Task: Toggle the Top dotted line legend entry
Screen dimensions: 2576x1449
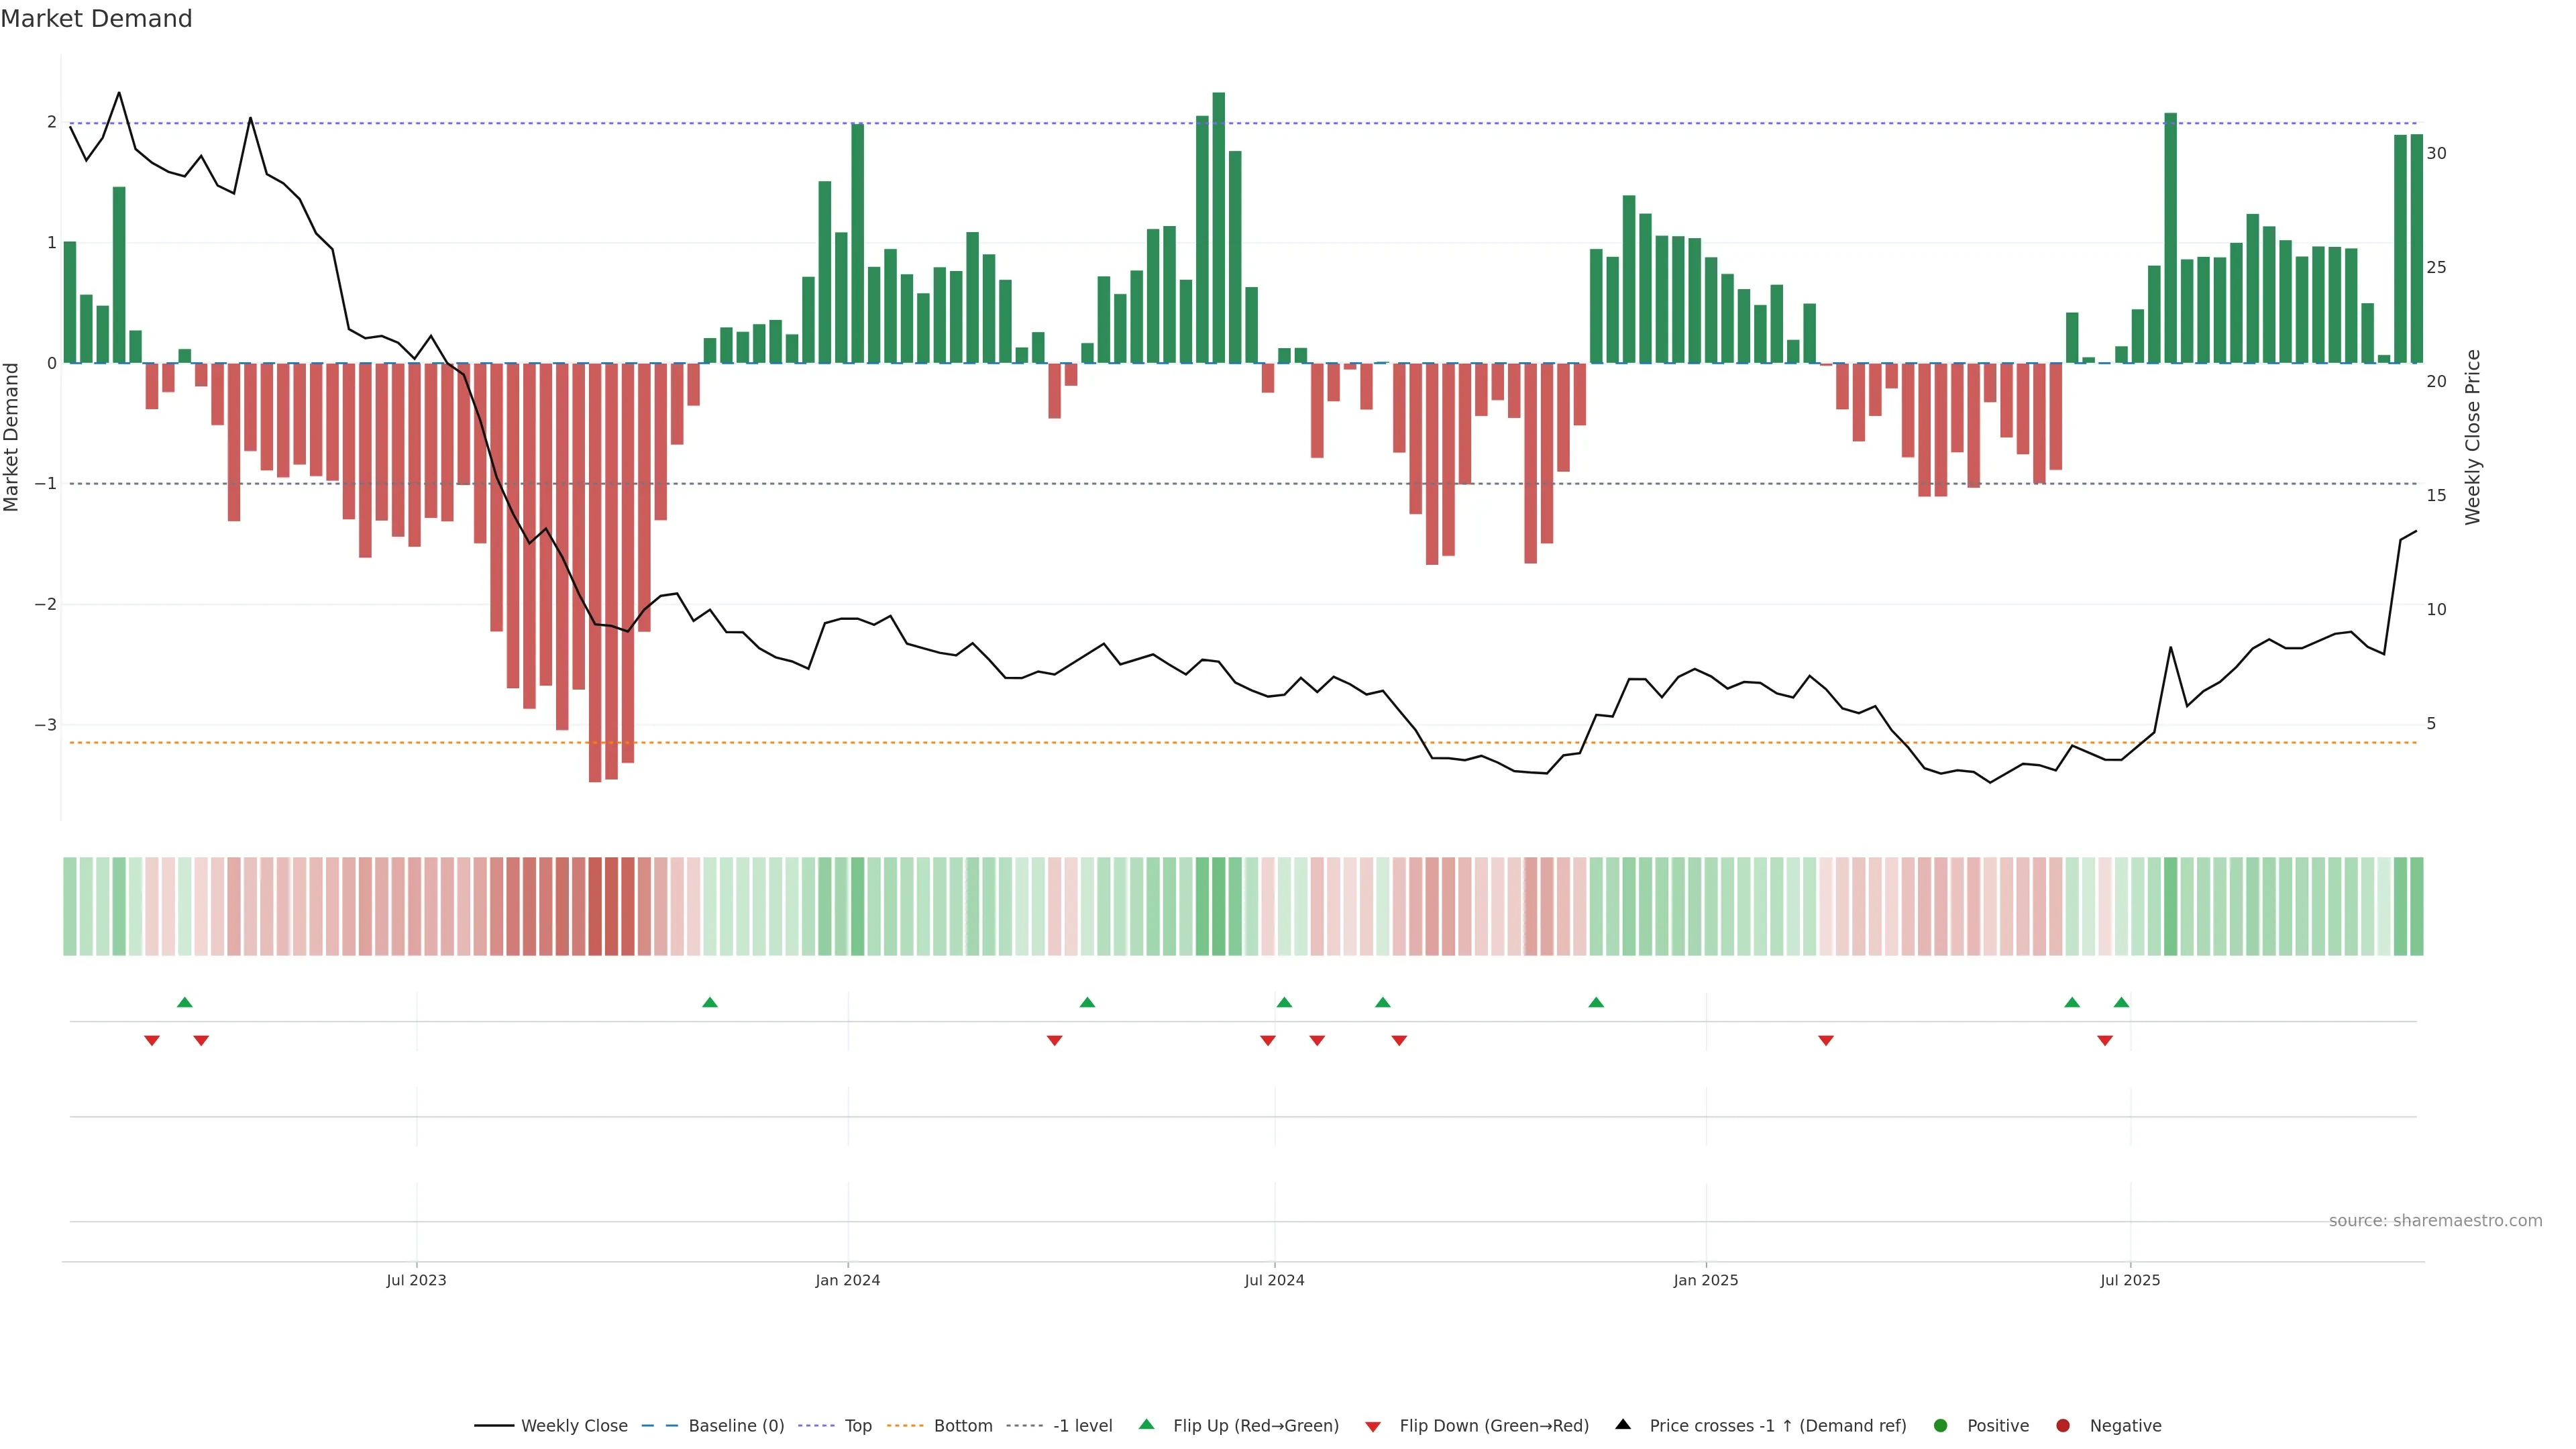Action: pyautogui.click(x=857, y=1425)
